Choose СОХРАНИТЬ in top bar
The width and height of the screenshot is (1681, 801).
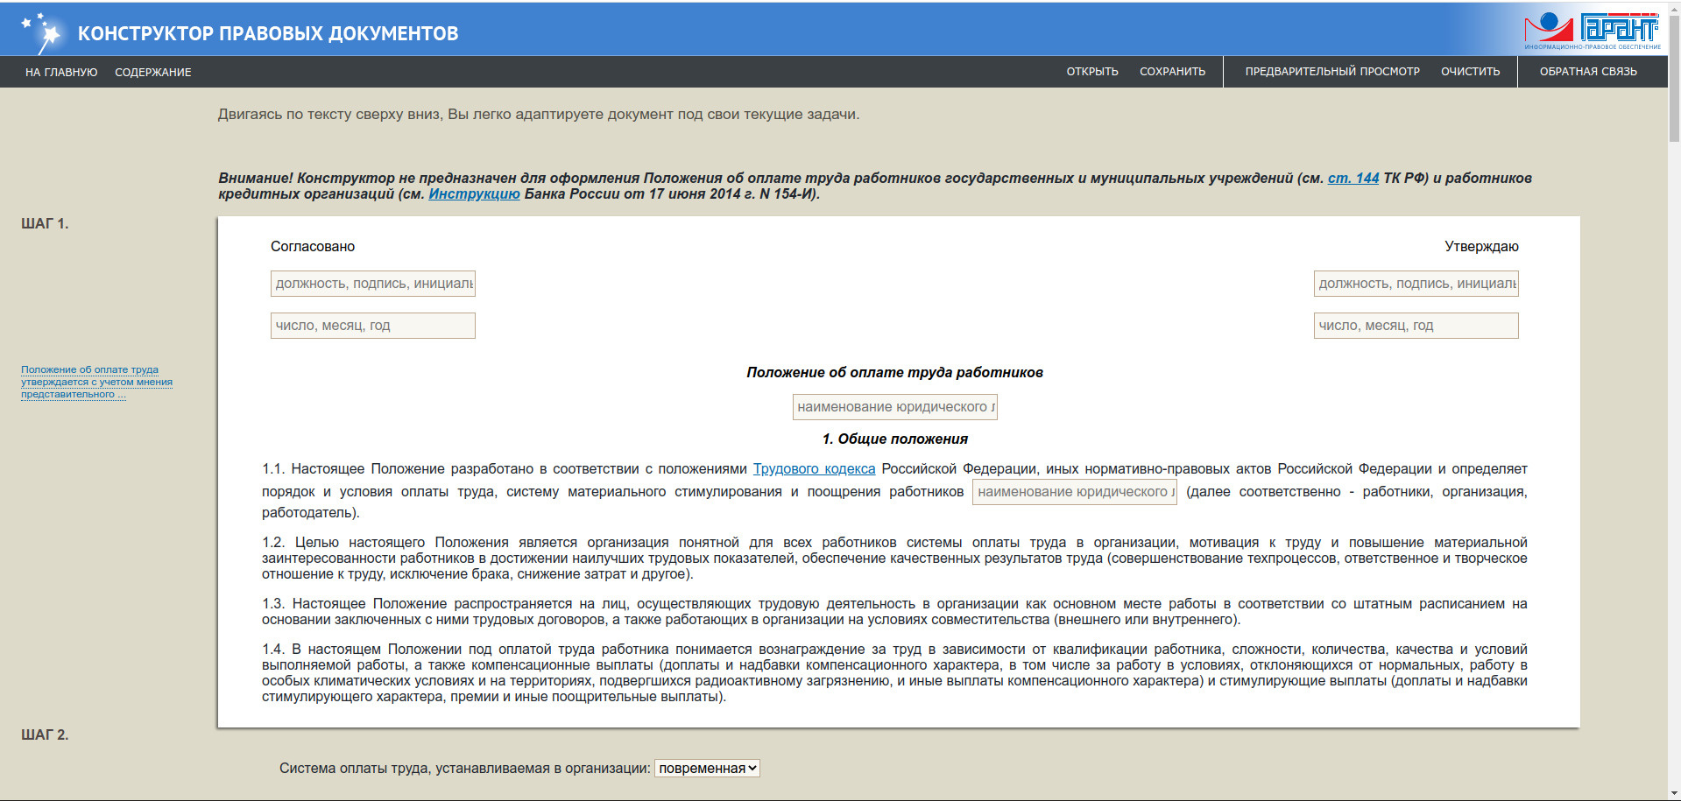tap(1172, 72)
